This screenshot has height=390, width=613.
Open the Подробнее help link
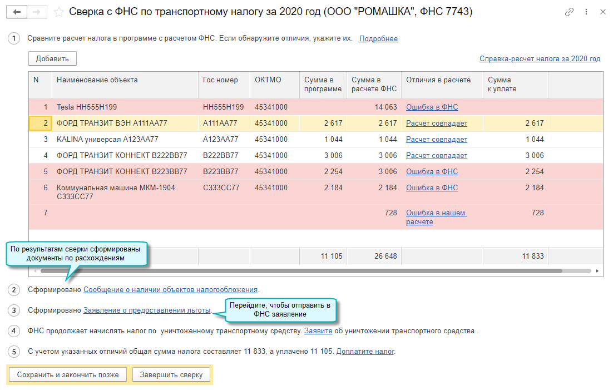378,39
